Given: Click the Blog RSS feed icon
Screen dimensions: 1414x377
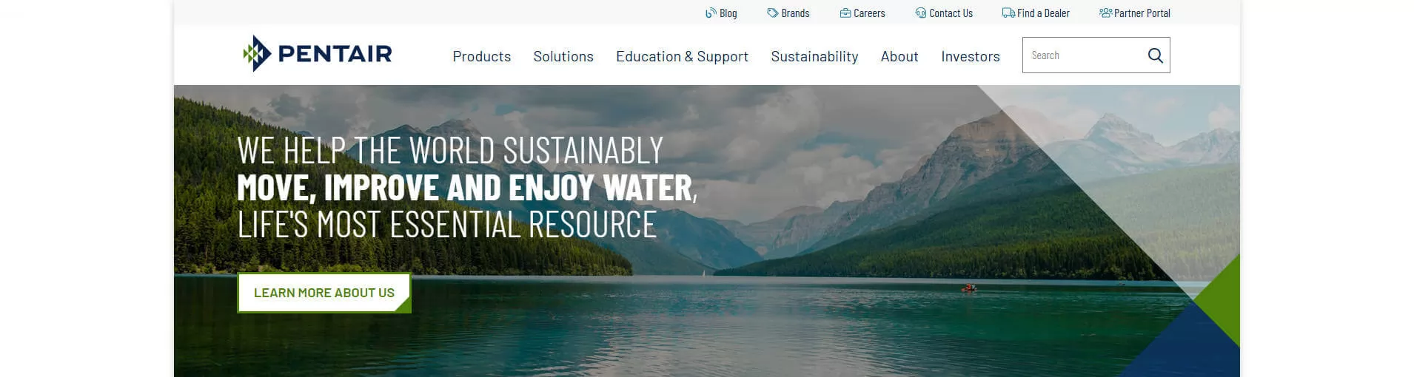Looking at the screenshot, I should coord(711,13).
